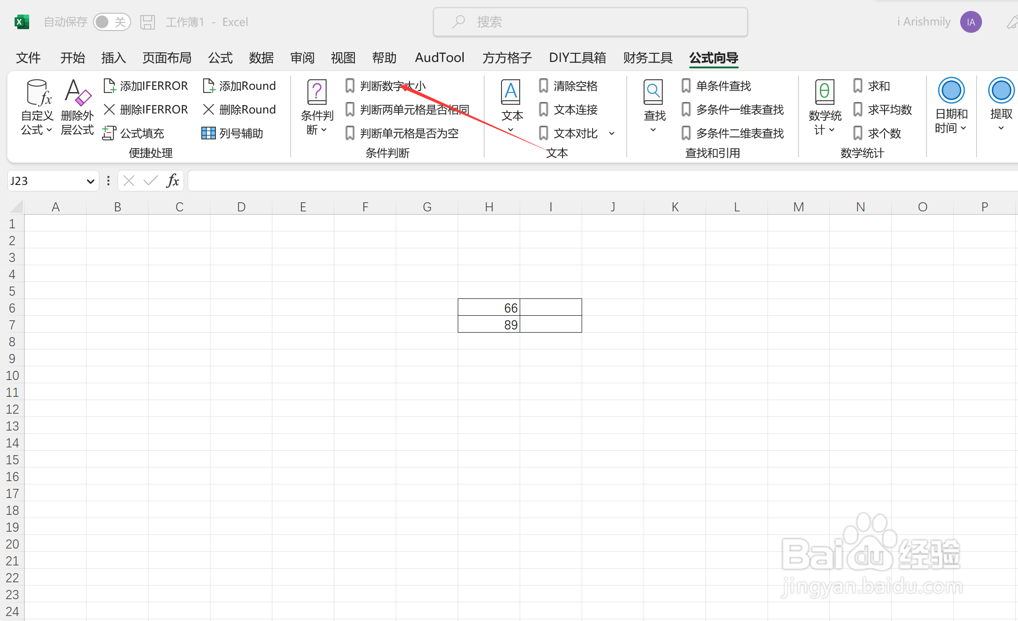The width and height of the screenshot is (1018, 621).
Task: Click the 搜索 search box
Action: tap(590, 22)
